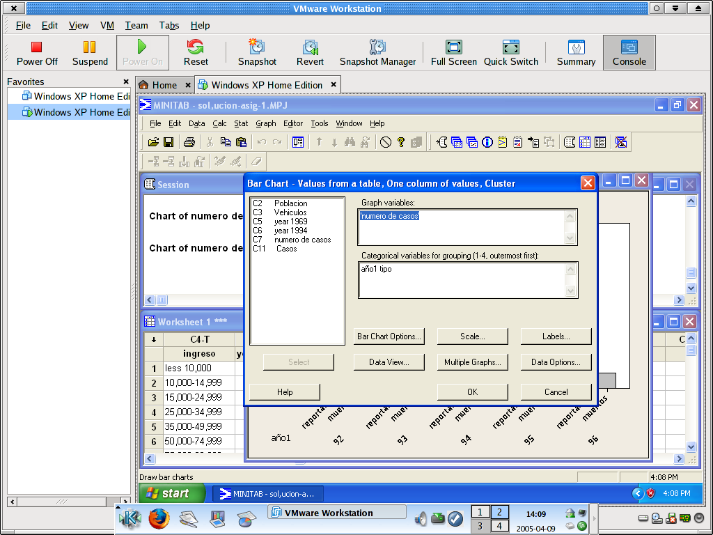This screenshot has height=535, width=713.
Task: Select the Windows XP Home Edition tab
Action: click(267, 85)
